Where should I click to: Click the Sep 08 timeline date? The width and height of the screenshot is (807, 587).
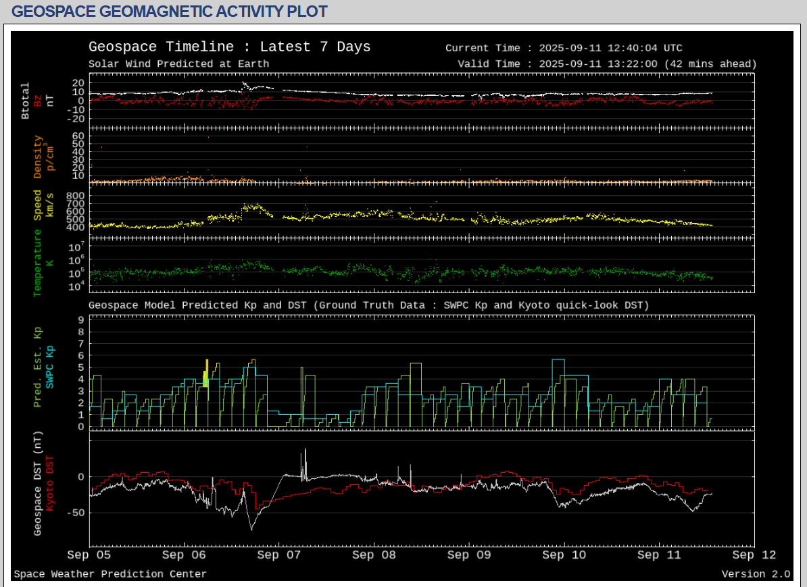click(x=374, y=555)
